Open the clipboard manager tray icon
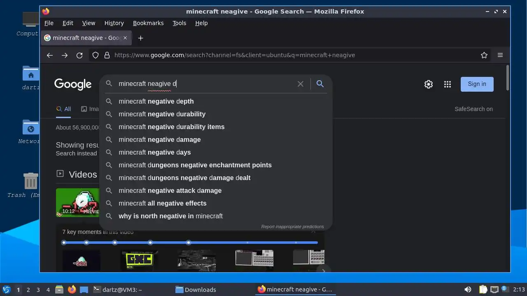This screenshot has height=296, width=527. click(x=483, y=290)
